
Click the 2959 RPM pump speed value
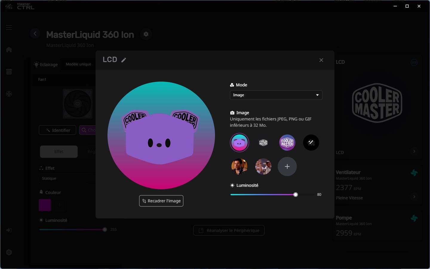(348, 233)
